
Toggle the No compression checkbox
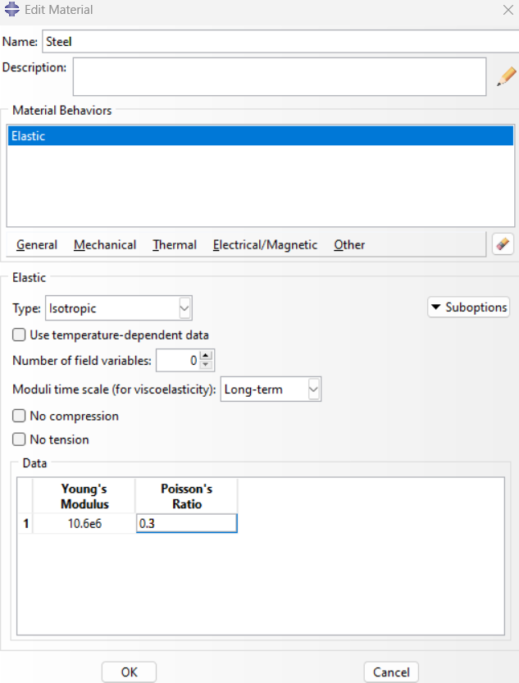(19, 416)
